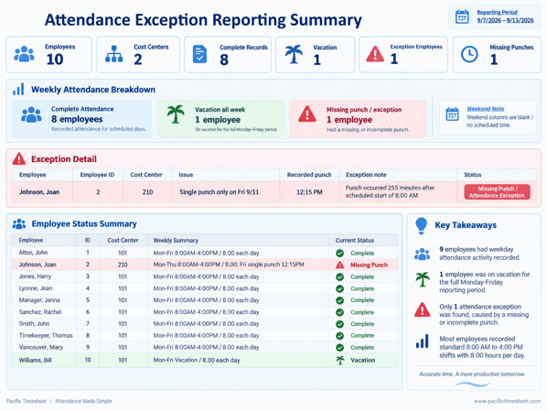Click the bar chart icon beside Weekly Attendance Breakdown
The height and width of the screenshot is (411, 547).
point(18,89)
